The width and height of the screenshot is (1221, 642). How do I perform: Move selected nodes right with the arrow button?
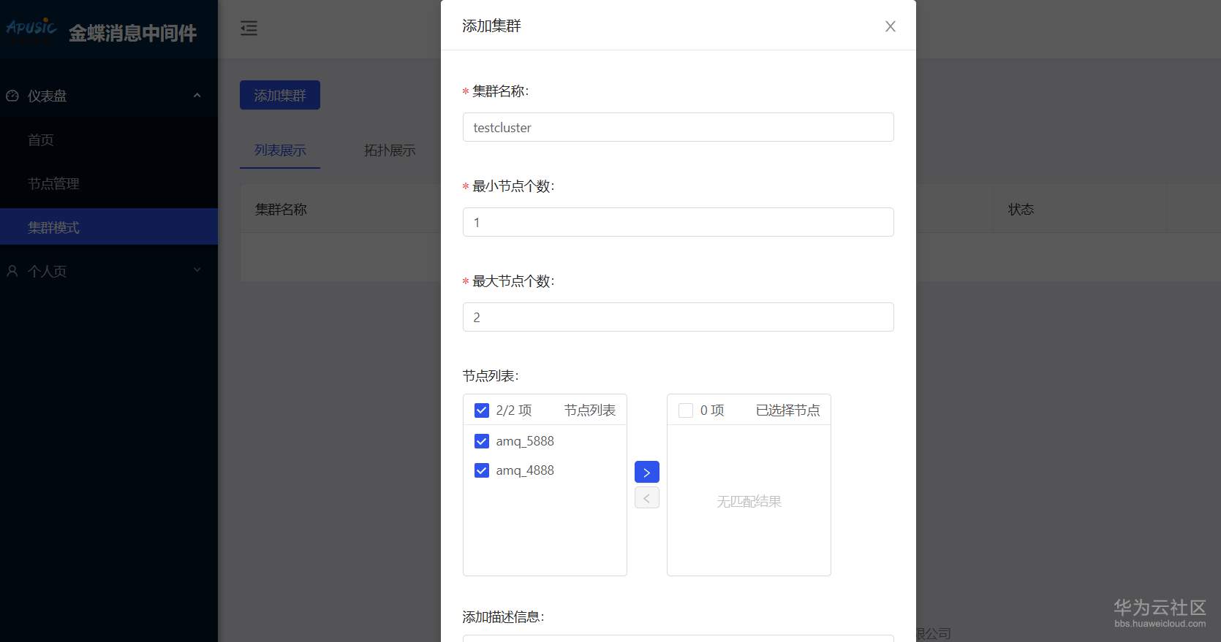647,472
